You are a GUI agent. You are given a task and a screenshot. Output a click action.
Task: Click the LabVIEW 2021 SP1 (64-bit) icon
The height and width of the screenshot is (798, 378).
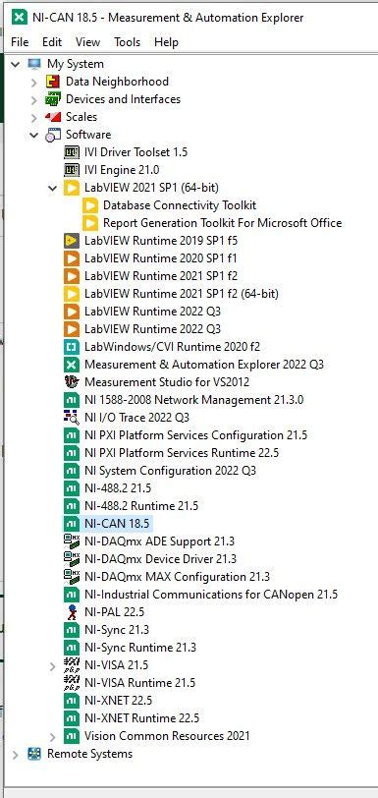pos(72,188)
